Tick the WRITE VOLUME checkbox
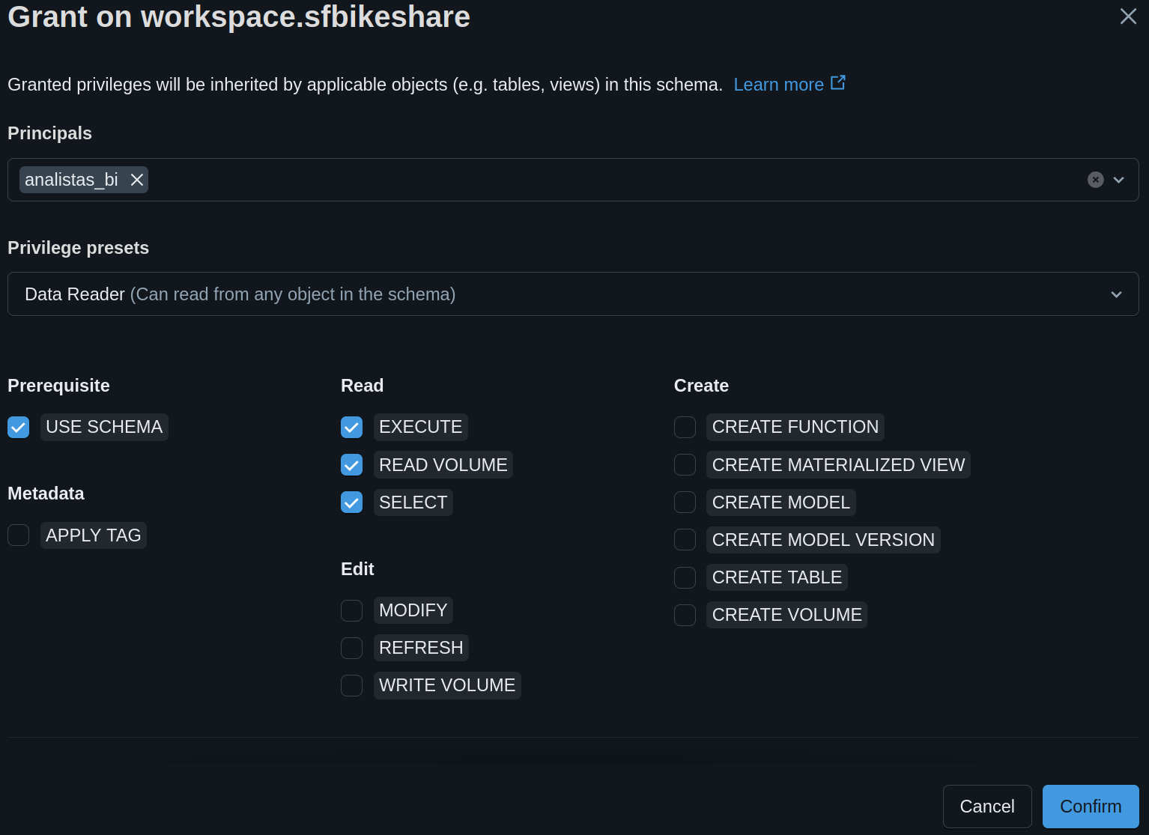This screenshot has width=1149, height=835. click(351, 685)
